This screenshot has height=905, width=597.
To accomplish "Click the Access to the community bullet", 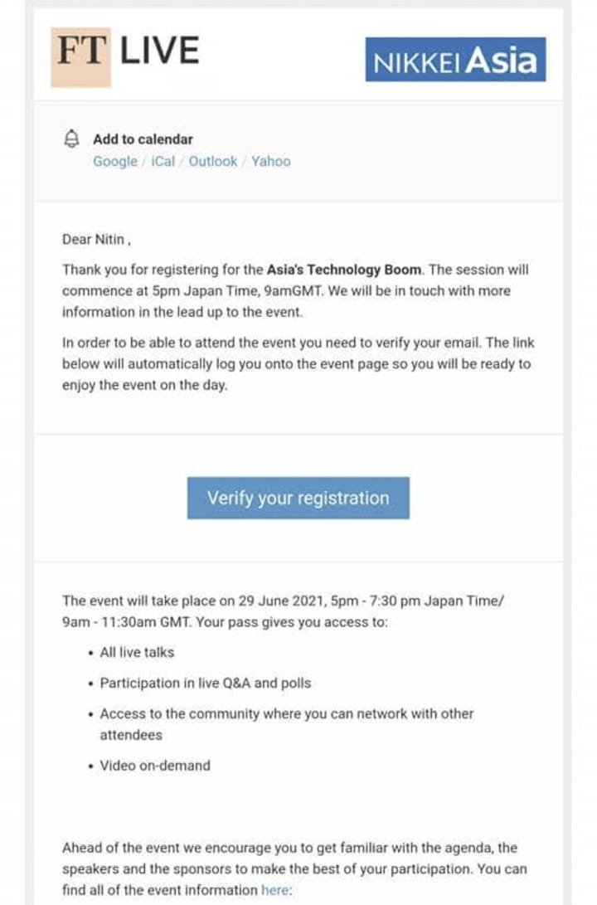I will pyautogui.click(x=286, y=714).
